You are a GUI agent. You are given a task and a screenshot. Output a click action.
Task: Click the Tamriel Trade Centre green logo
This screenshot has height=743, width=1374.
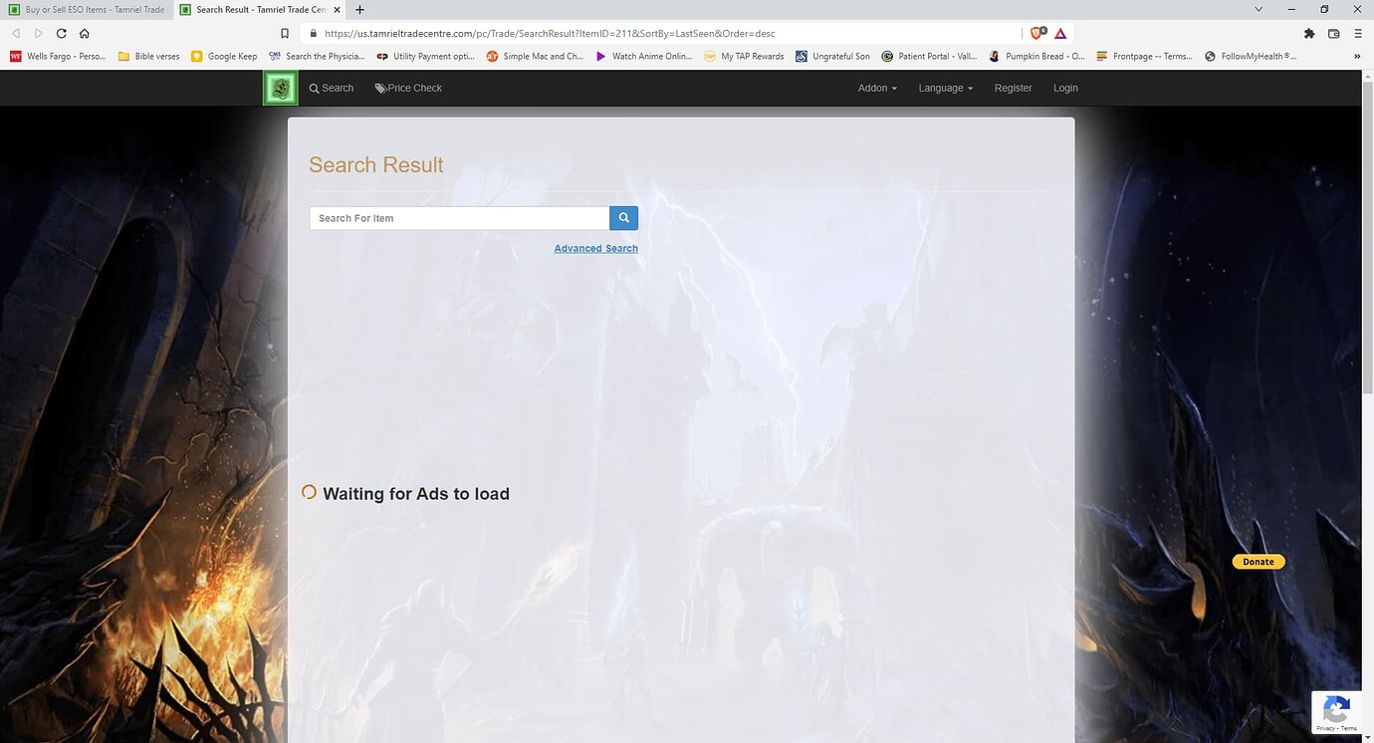281,89
